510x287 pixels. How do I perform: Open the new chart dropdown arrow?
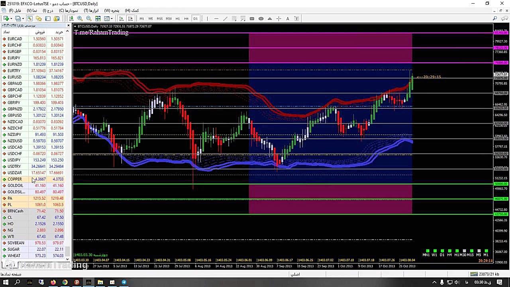(11, 18)
